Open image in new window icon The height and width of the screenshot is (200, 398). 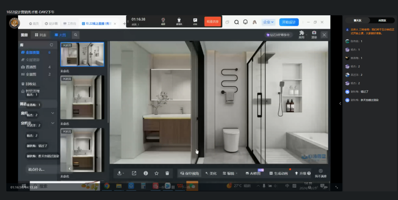[134, 173]
